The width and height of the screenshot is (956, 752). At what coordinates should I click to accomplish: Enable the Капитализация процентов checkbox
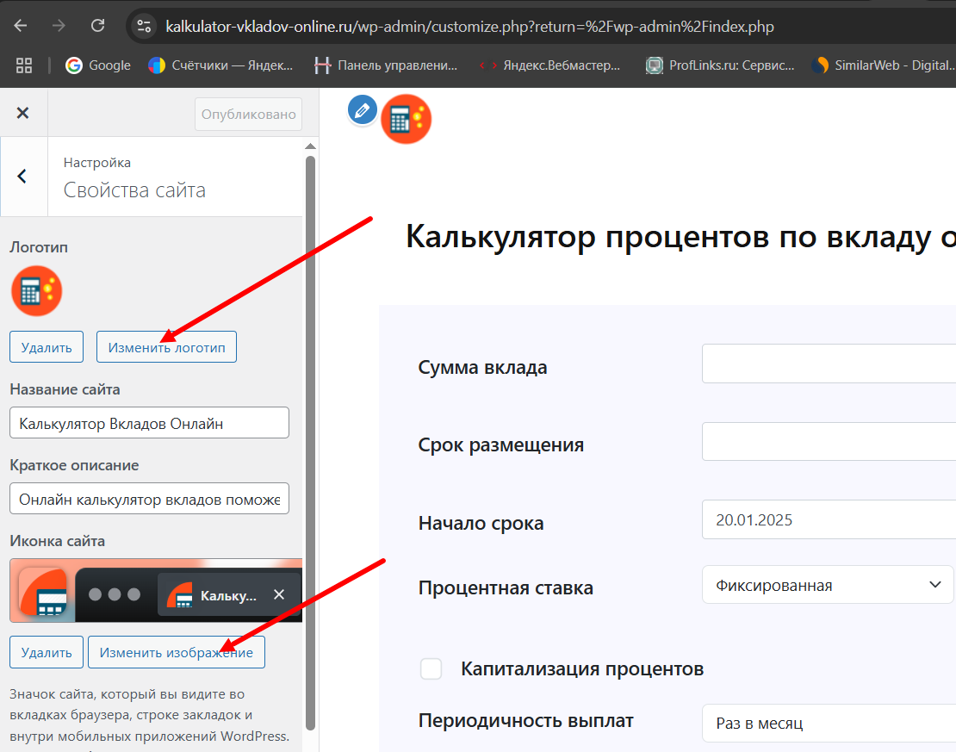[x=431, y=668]
